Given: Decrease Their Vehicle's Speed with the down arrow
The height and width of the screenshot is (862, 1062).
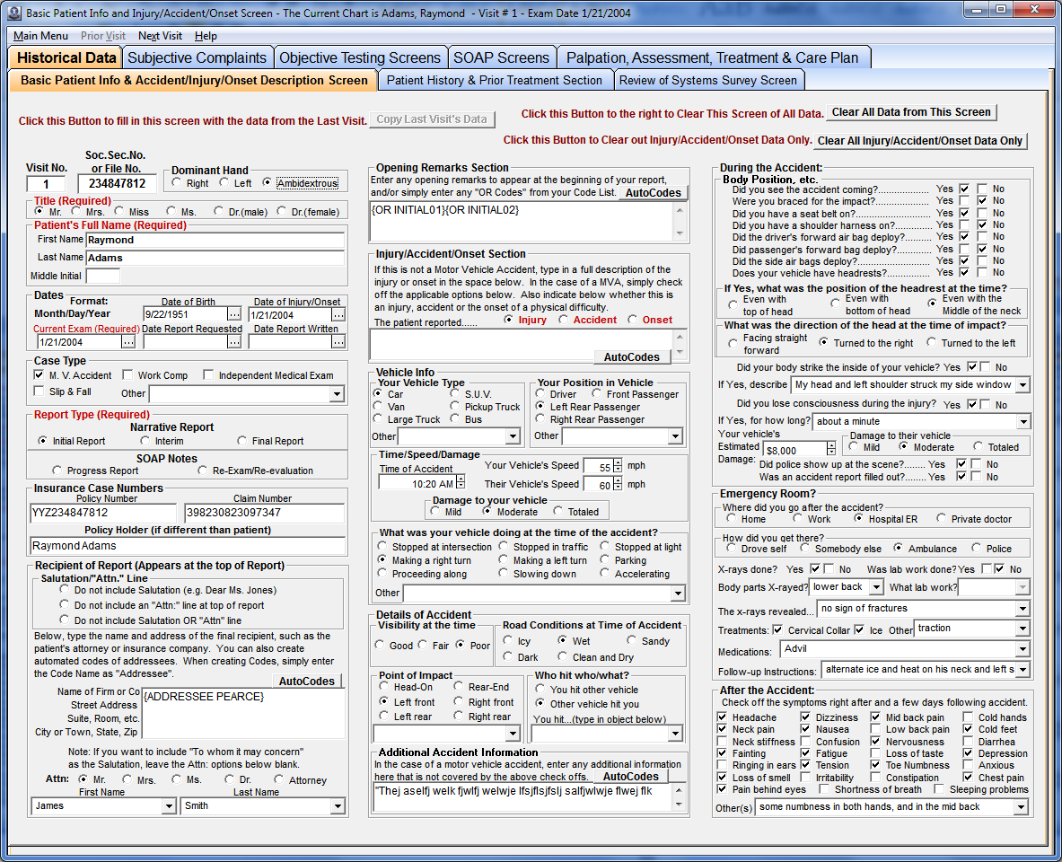Looking at the screenshot, I should point(617,487).
